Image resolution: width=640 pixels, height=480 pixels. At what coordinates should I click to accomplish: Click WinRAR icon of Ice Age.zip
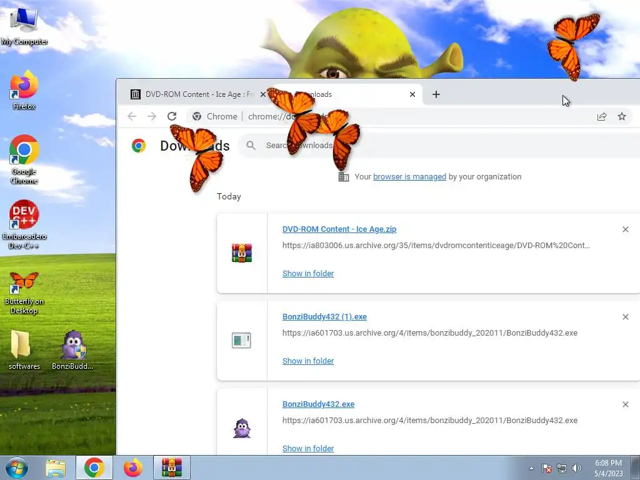tap(242, 252)
